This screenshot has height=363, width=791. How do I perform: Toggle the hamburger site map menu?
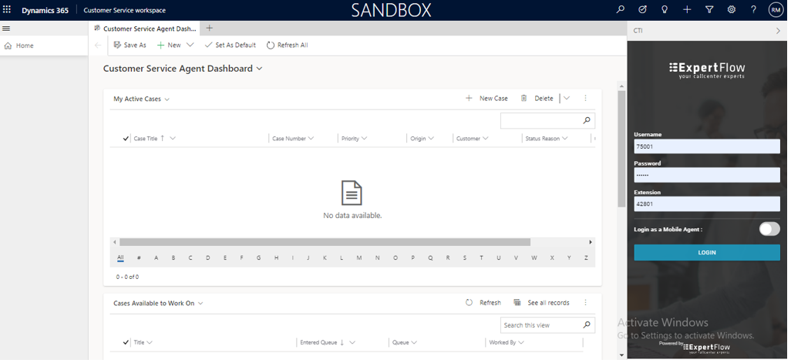coord(7,29)
